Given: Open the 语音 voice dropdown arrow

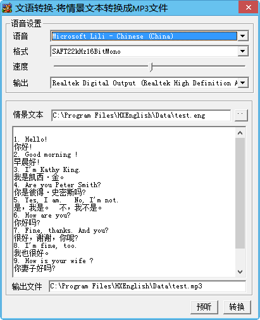Looking at the screenshot, I should coord(243,36).
